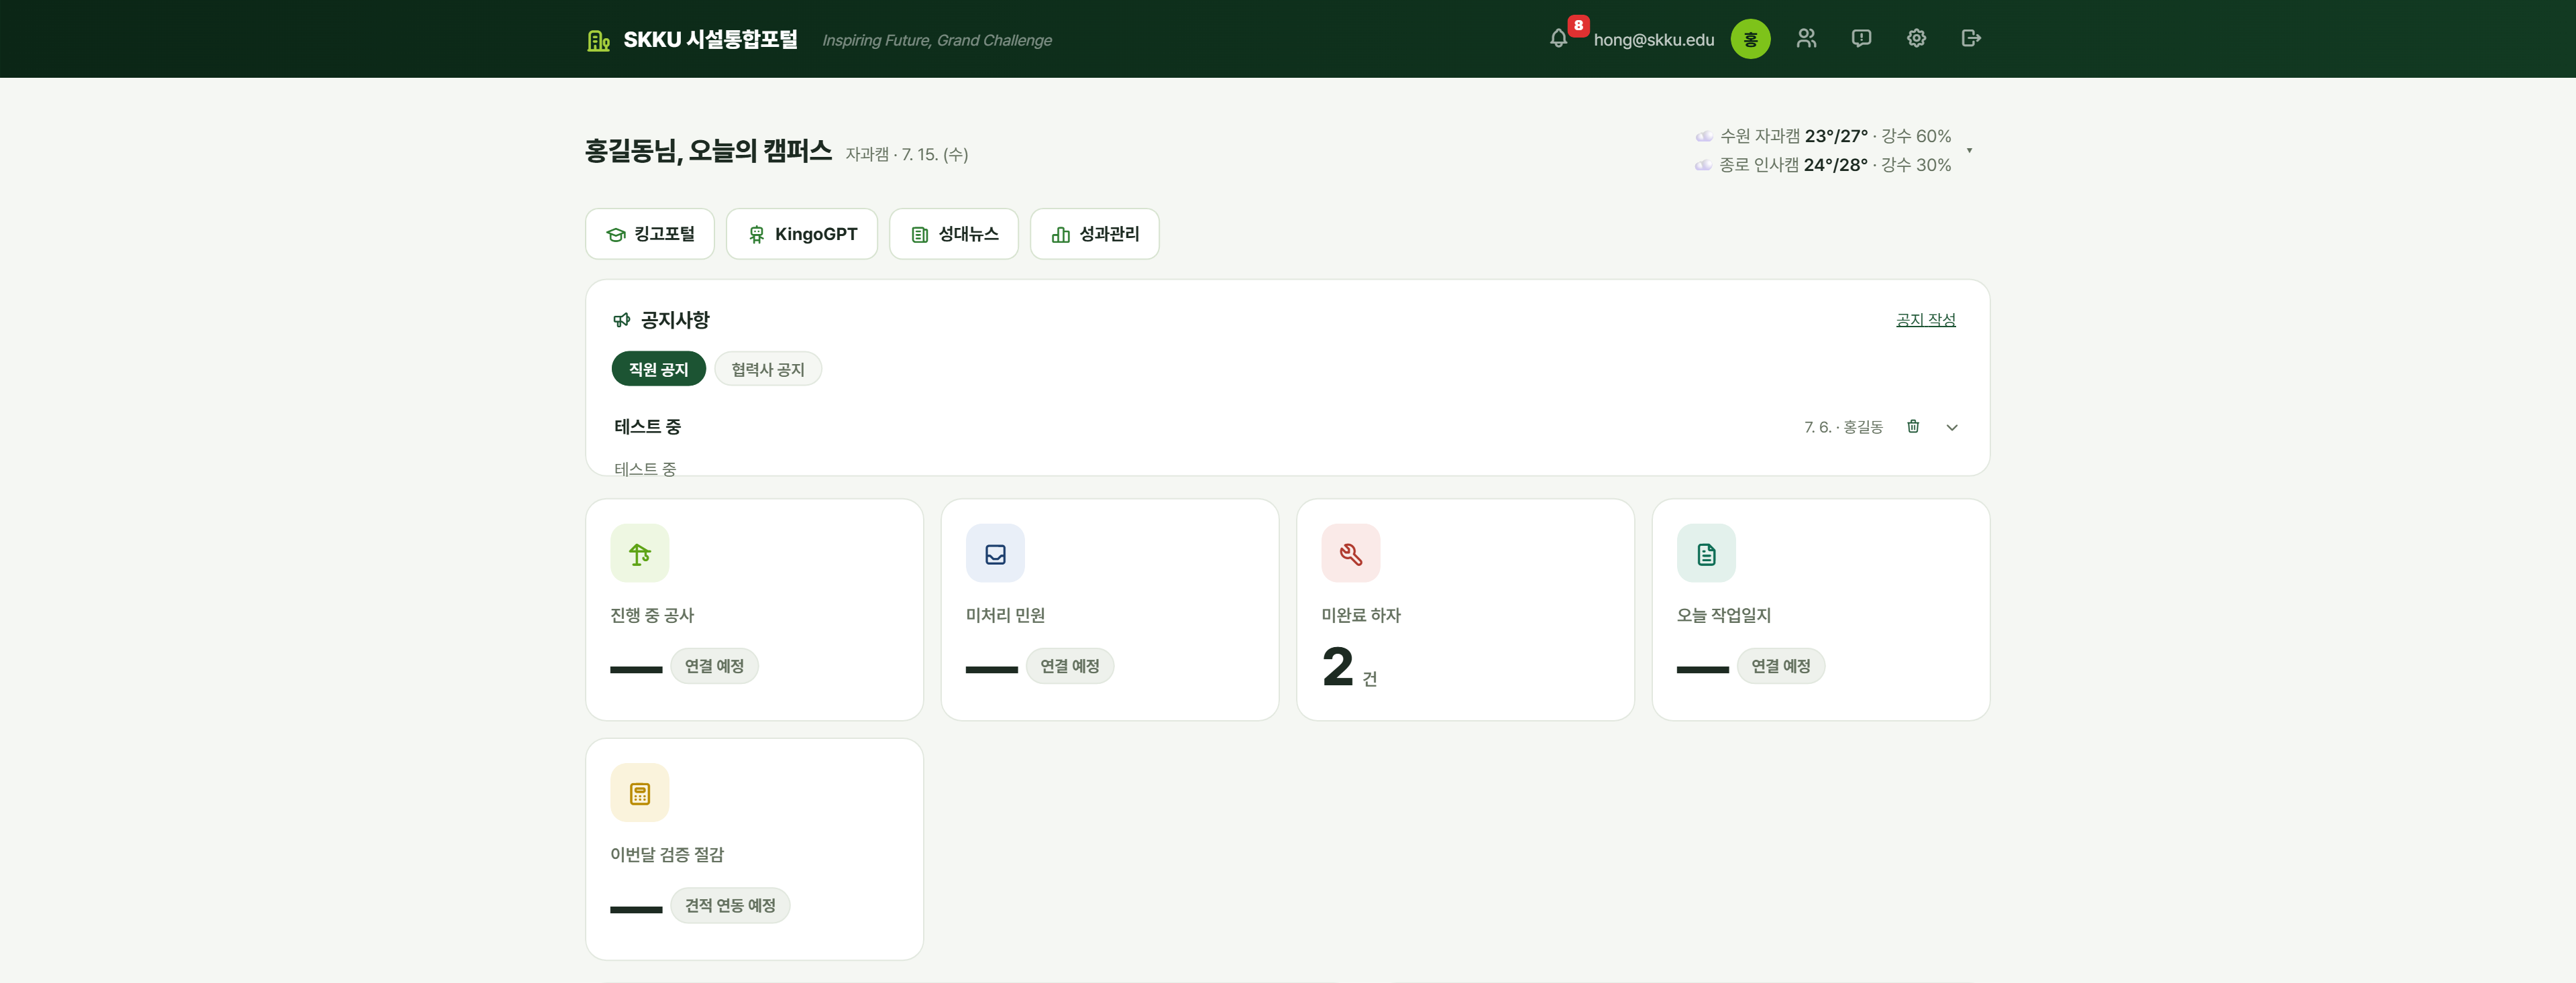This screenshot has height=983, width=2576.
Task: Open the 성과관리 shortcut button
Action: [x=1095, y=234]
